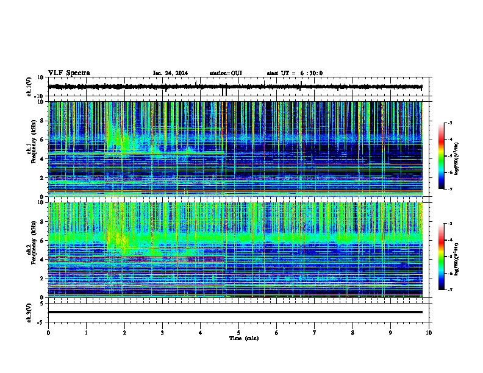The image size is (483, 373).
Task: Click time axis tick label 7
Action: [315, 333]
